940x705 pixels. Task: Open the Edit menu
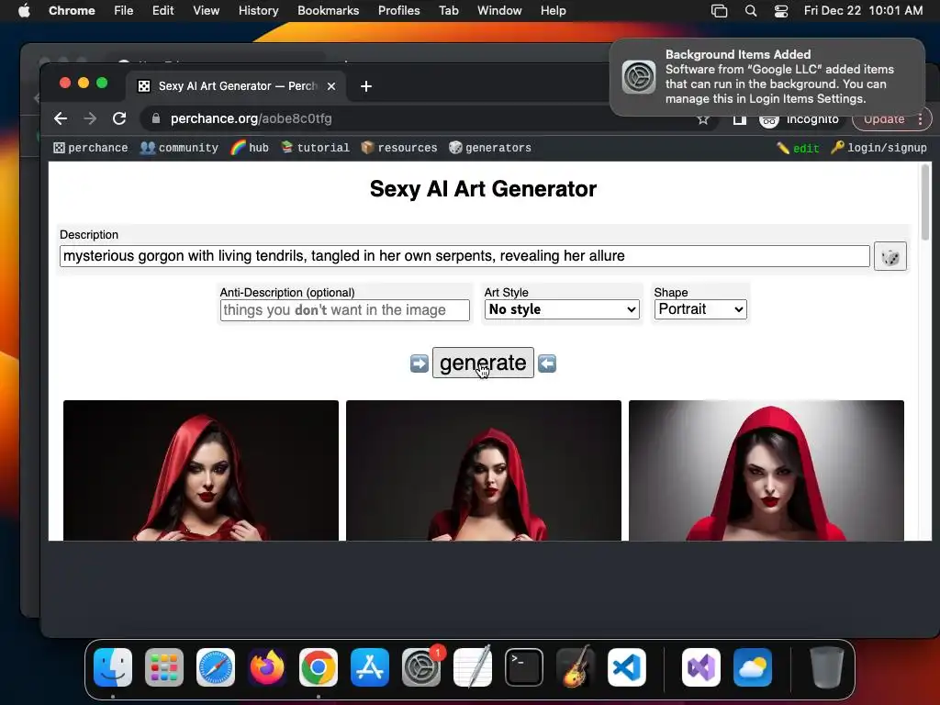(x=162, y=11)
